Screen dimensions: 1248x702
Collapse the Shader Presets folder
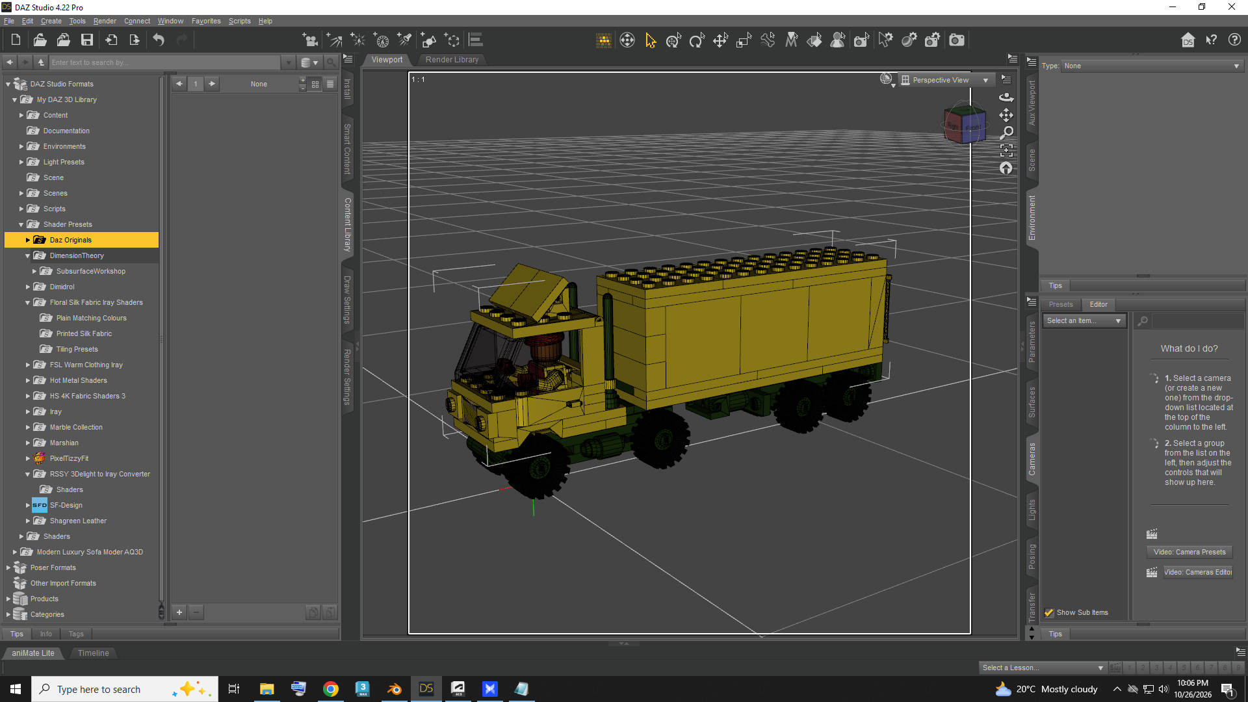click(21, 224)
